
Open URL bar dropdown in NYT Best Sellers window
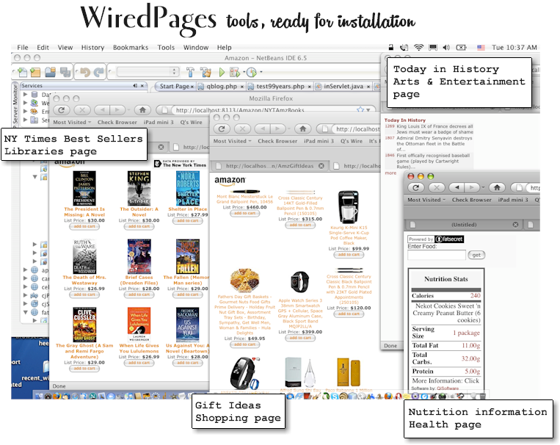(x=368, y=110)
